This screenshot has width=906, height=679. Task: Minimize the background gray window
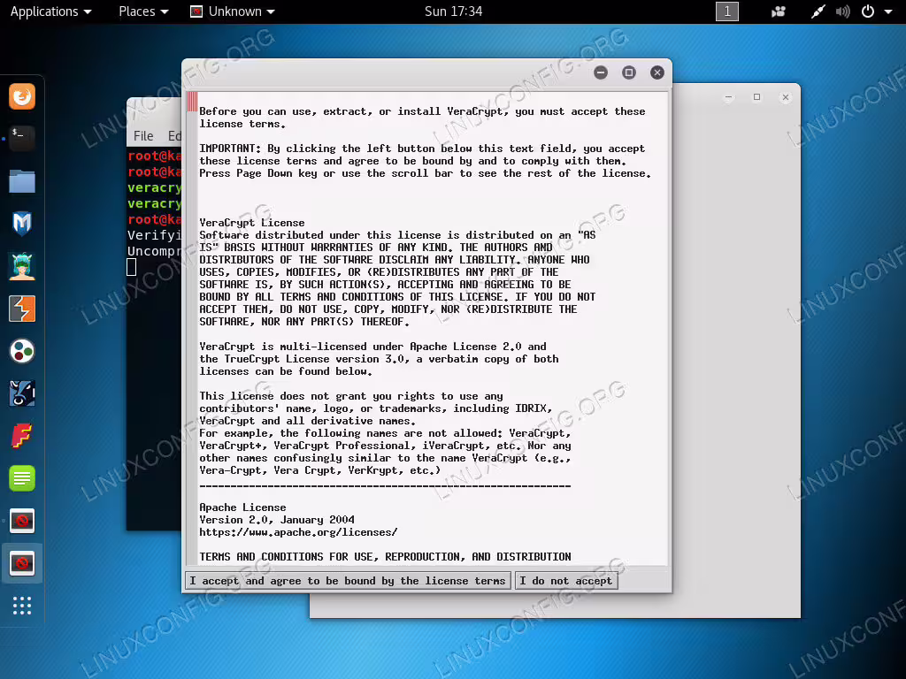[729, 97]
